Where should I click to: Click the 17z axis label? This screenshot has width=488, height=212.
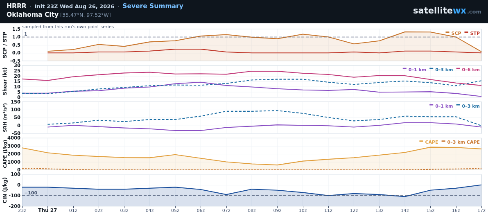[x=481, y=210]
